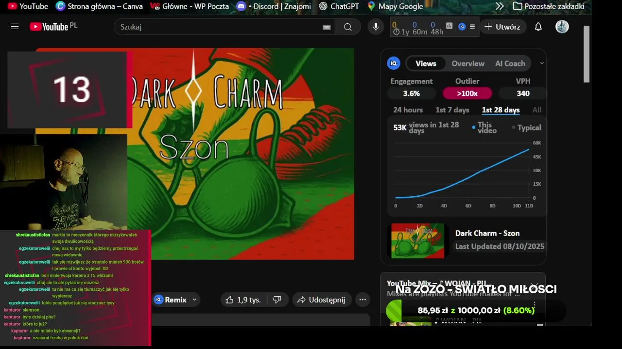Open the ChatGPT bookmark

(339, 6)
